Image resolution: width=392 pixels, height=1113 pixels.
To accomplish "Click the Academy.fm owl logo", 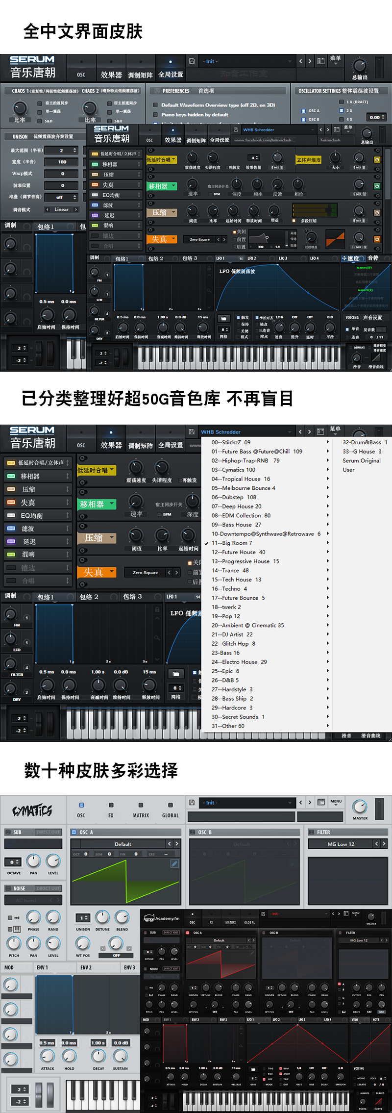I will 149,918.
